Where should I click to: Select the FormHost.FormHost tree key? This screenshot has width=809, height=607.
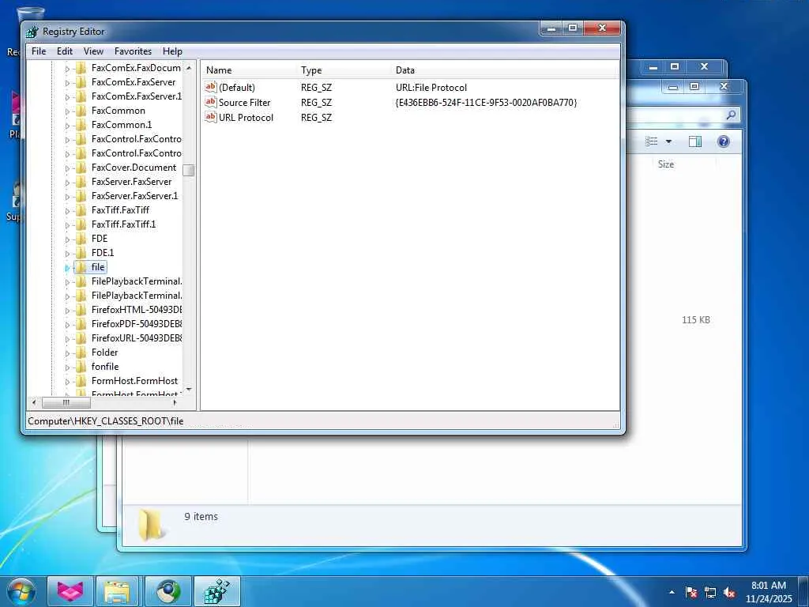(134, 381)
